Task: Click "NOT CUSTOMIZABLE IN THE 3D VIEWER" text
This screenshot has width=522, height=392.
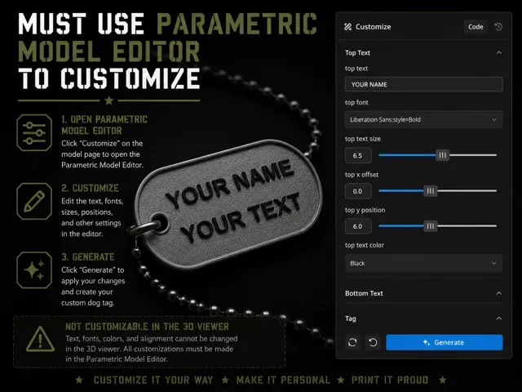Action: [147, 327]
